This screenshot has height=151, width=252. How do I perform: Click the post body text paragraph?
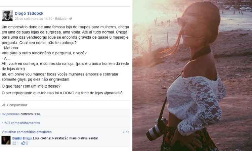65,53
